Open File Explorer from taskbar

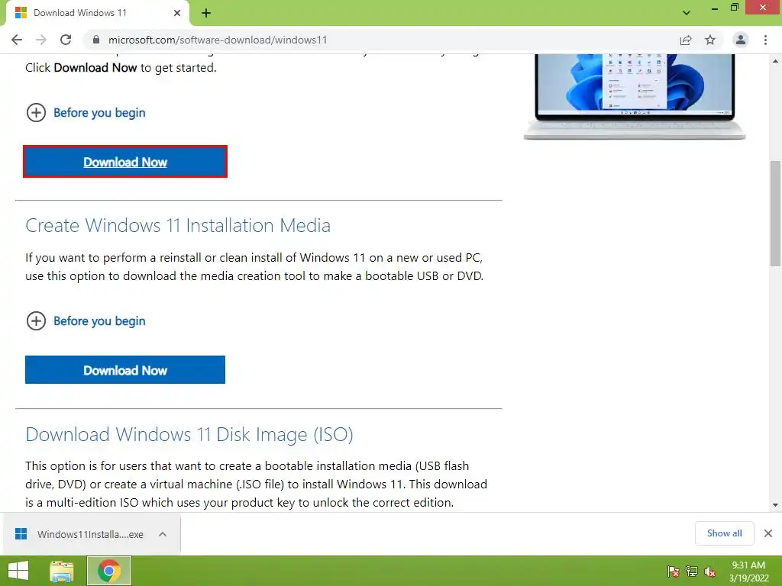tap(62, 571)
